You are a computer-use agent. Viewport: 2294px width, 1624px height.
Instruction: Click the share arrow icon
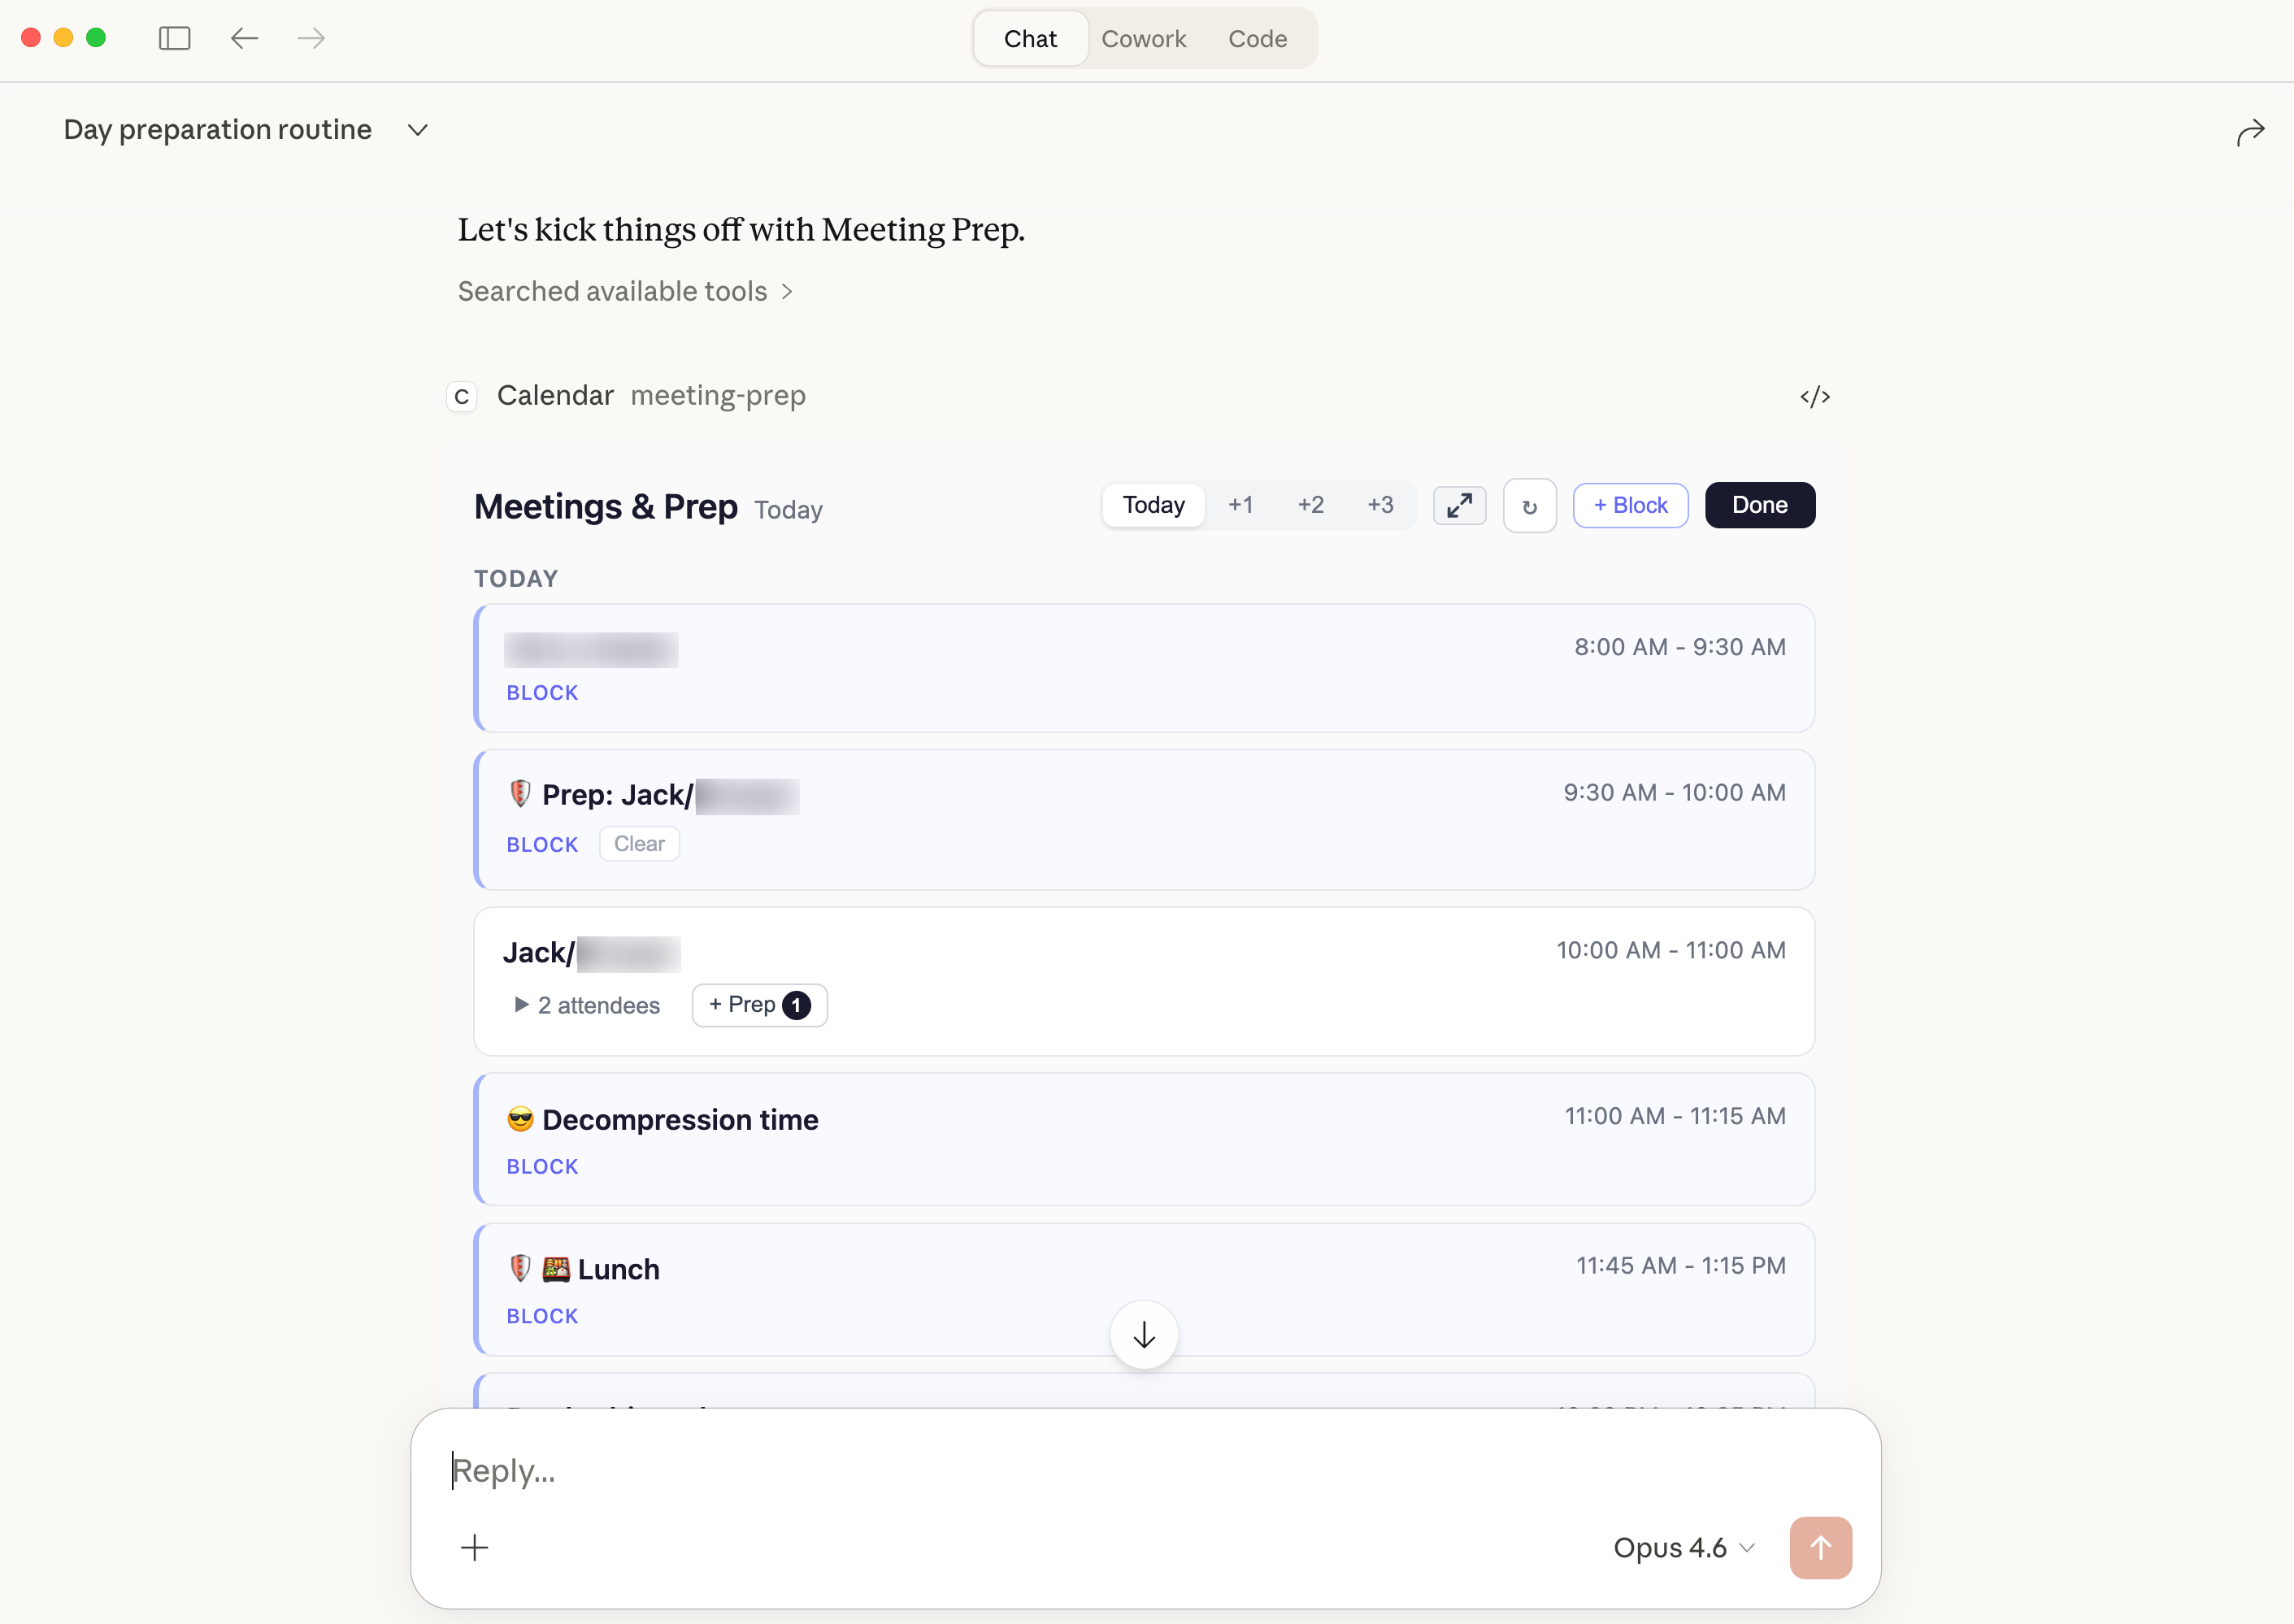(x=2250, y=132)
